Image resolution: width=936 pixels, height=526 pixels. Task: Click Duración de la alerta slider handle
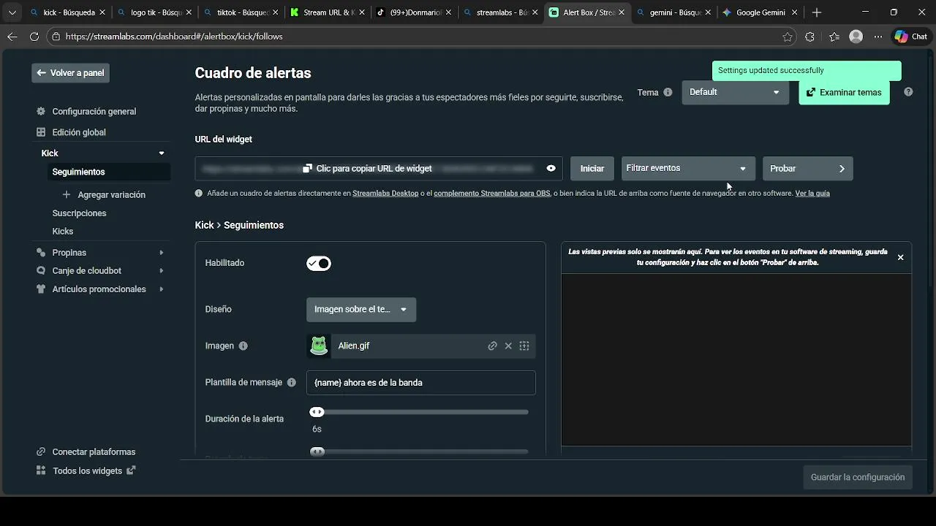tap(317, 412)
